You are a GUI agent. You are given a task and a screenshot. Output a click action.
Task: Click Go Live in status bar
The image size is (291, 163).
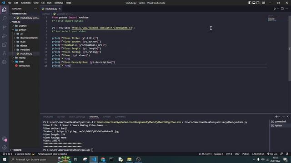[272, 154]
